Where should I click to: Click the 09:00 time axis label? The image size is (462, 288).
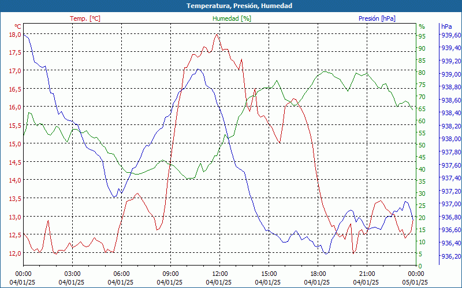click(x=170, y=274)
